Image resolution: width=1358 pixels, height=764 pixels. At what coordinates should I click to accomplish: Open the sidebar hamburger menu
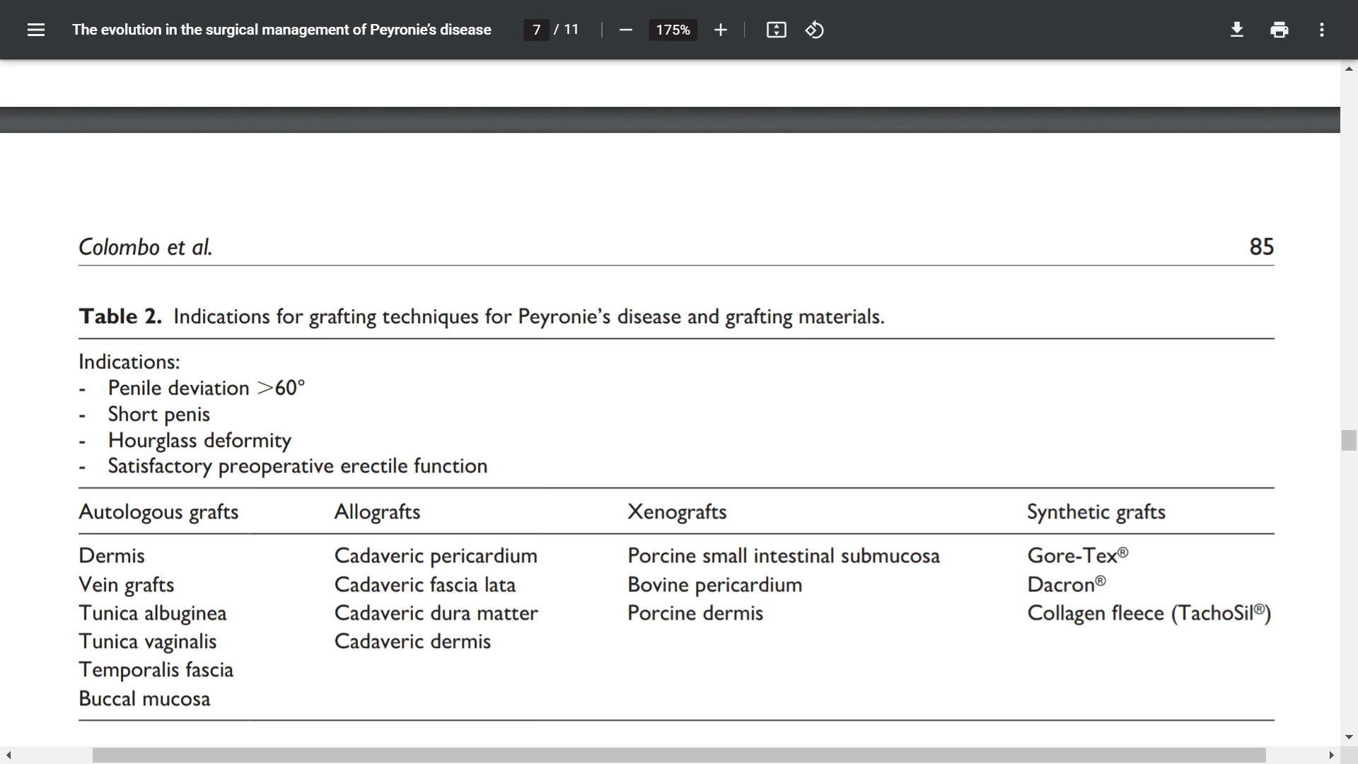[36, 30]
